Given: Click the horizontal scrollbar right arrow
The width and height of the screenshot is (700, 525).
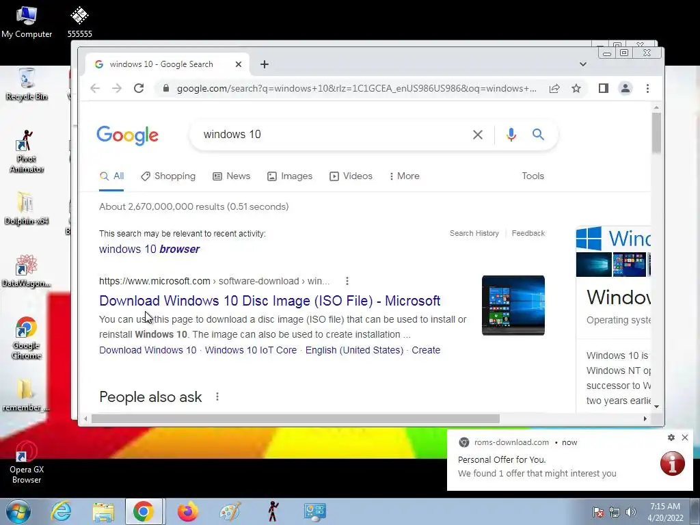Looking at the screenshot, I should point(645,419).
